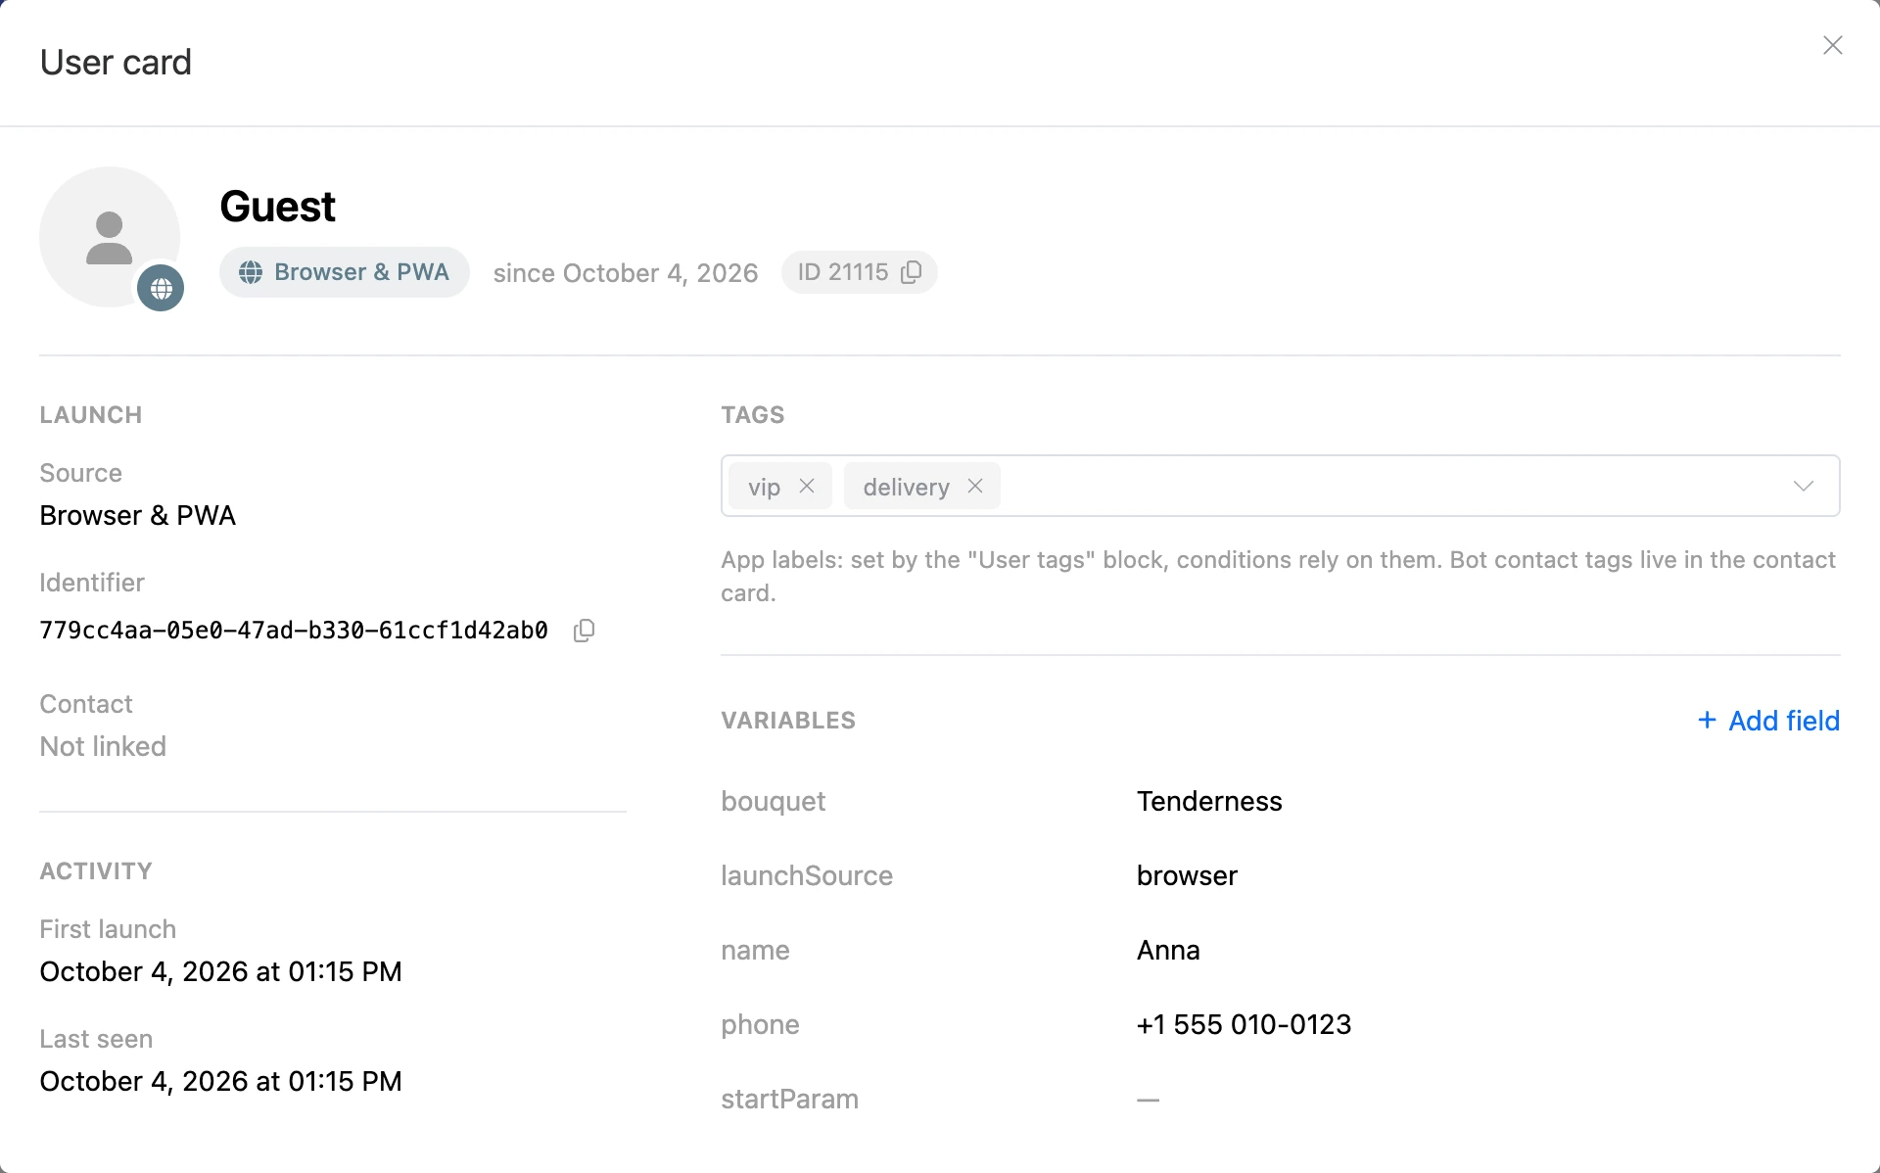Edit the bouquet value Tenderness
The height and width of the screenshot is (1173, 1880).
click(x=1209, y=801)
